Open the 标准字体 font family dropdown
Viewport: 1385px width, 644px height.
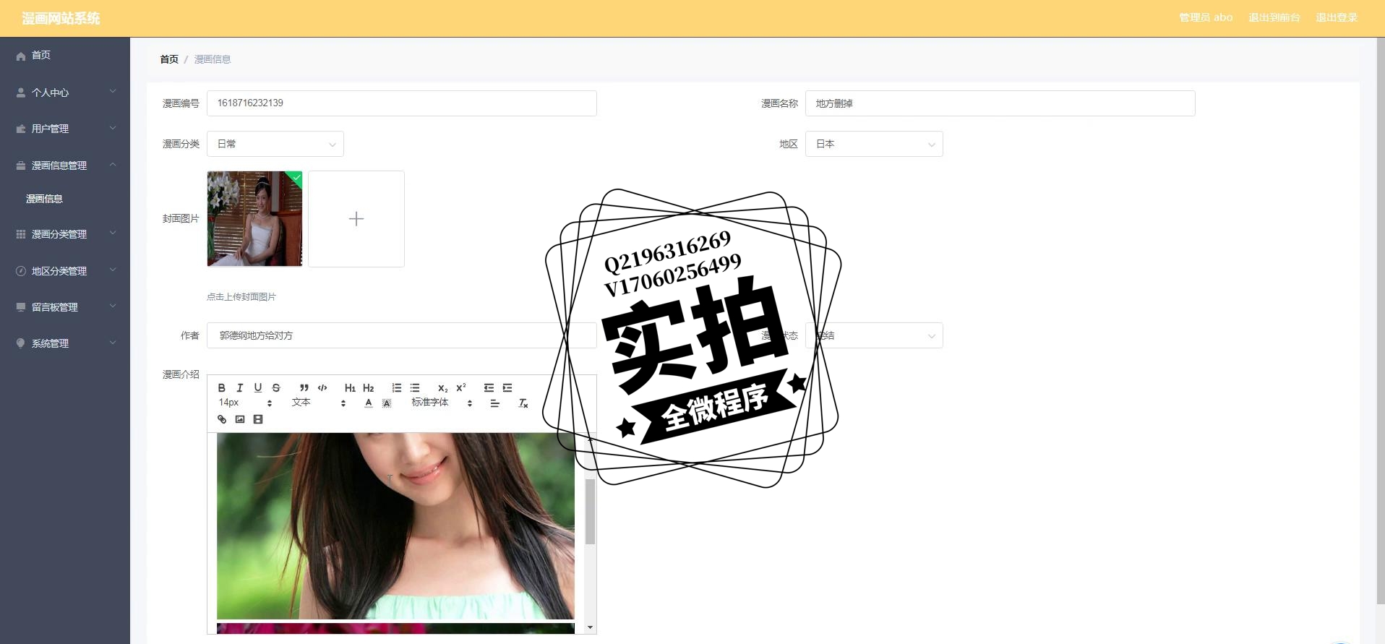pos(442,403)
